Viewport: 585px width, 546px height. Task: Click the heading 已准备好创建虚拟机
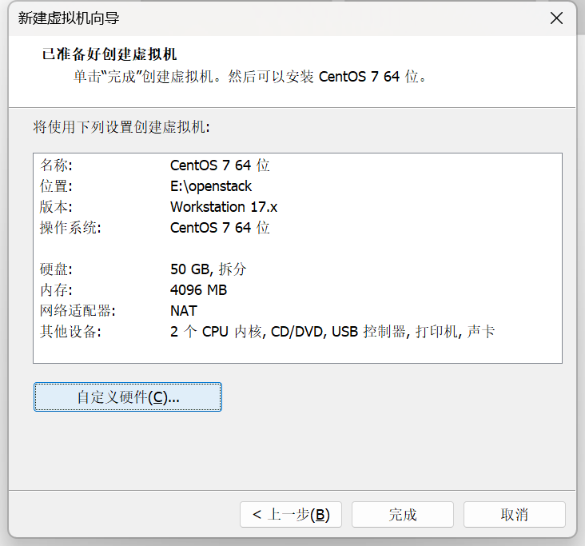109,54
